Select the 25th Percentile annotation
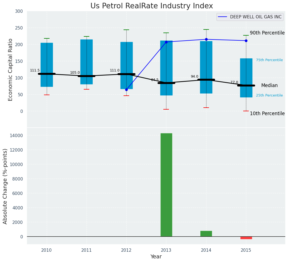Viewport: 288px width, 262px height. (x=269, y=95)
